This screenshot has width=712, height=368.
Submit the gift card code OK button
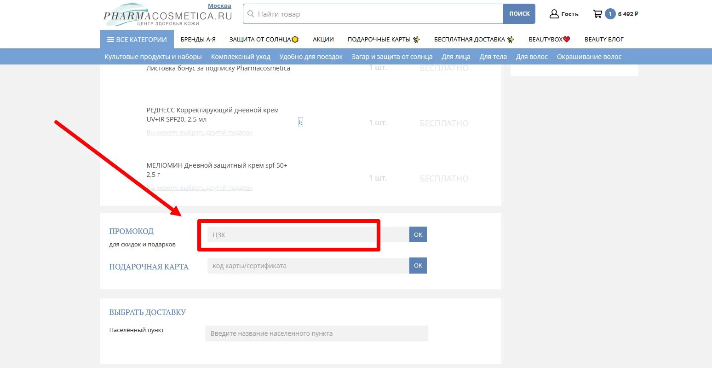(418, 265)
